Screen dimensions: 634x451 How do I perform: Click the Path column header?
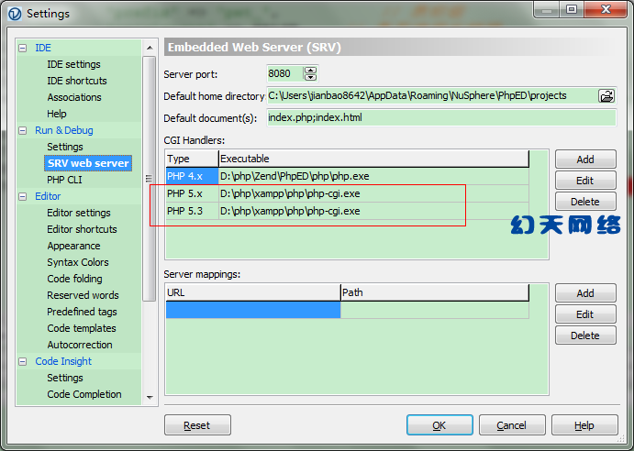pyautogui.click(x=435, y=292)
